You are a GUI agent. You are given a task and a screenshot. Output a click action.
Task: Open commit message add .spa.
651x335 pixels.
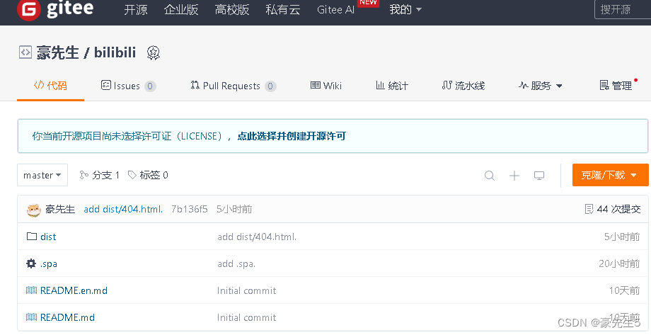(x=236, y=263)
